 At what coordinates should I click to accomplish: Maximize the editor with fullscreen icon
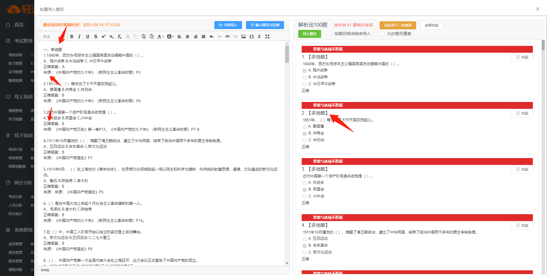click(x=267, y=36)
